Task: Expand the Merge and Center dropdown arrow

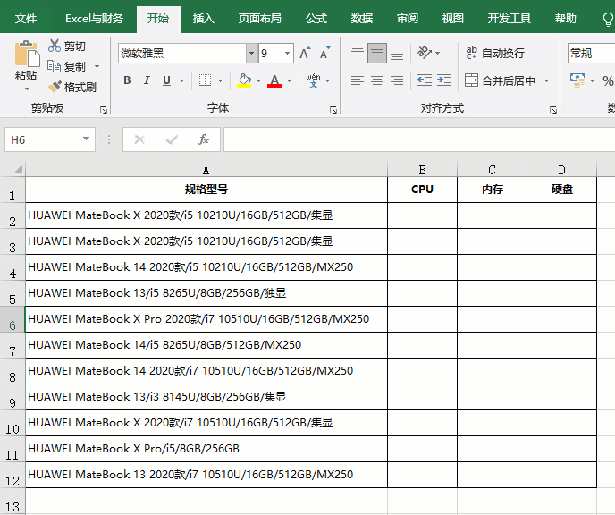Action: [x=546, y=80]
